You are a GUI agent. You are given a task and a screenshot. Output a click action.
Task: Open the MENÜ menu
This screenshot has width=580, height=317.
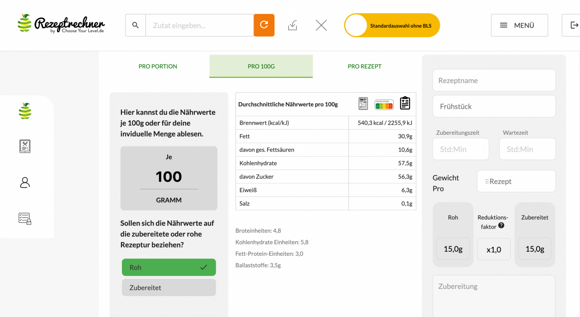click(x=519, y=25)
